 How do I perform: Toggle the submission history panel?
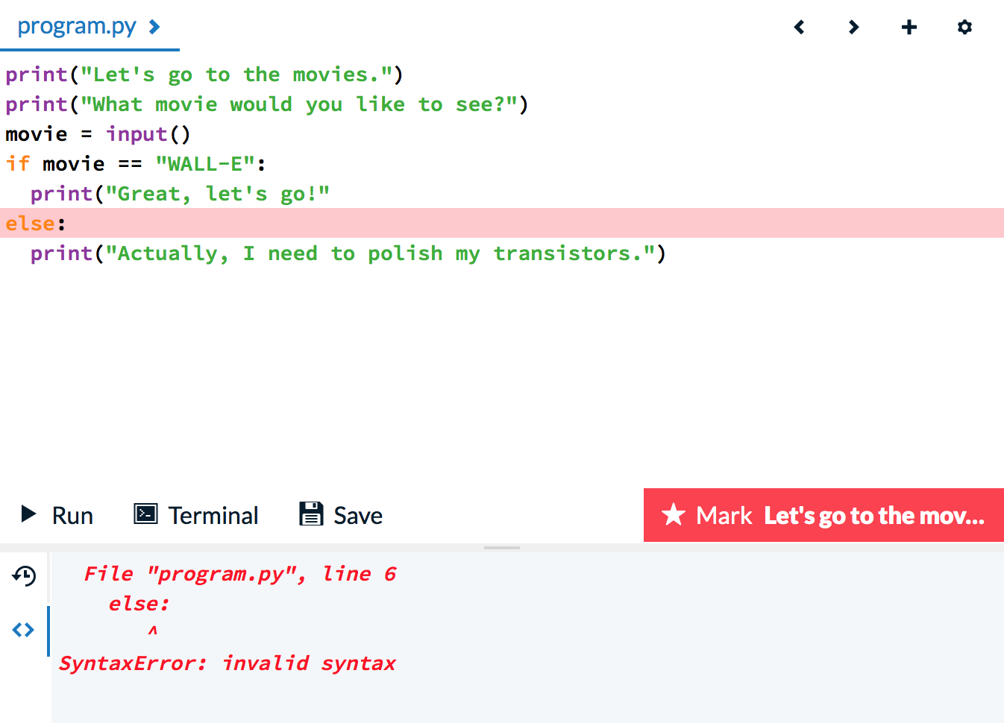tap(22, 576)
